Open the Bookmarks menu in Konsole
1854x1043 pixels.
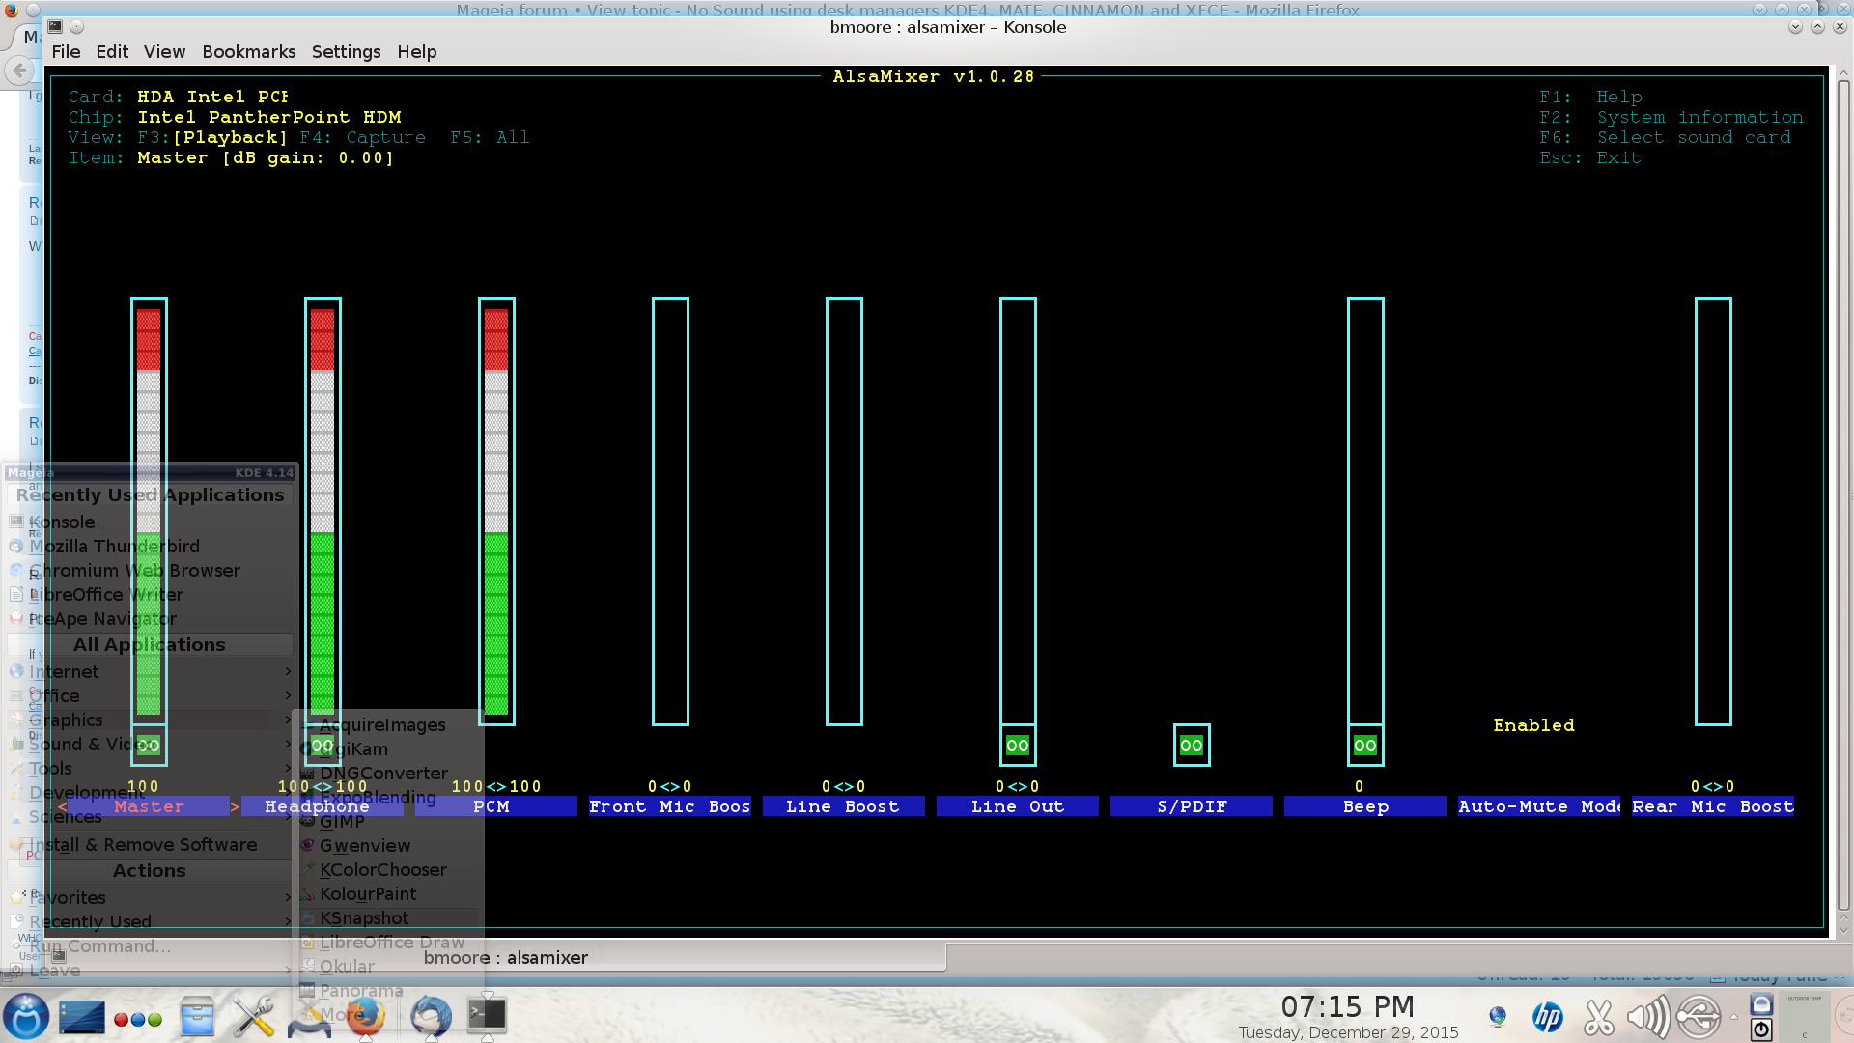point(249,52)
